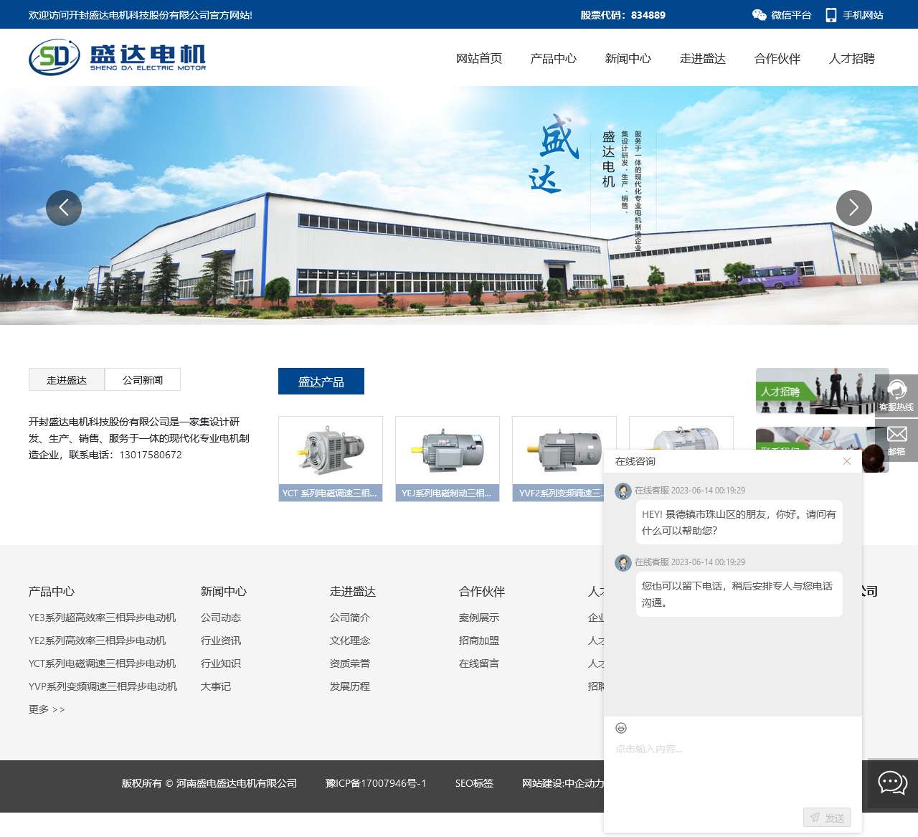Close the 在线咨询 chat window
This screenshot has width=918, height=837.
(847, 461)
